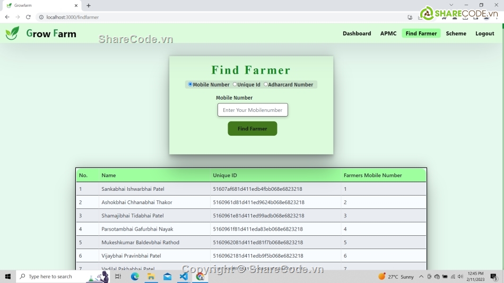The width and height of the screenshot is (504, 283).
Task: Go back with the browser back arrow
Action: [x=7, y=17]
